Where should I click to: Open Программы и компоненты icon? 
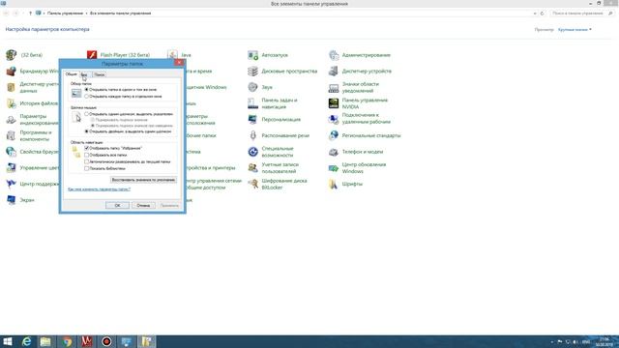click(11, 135)
